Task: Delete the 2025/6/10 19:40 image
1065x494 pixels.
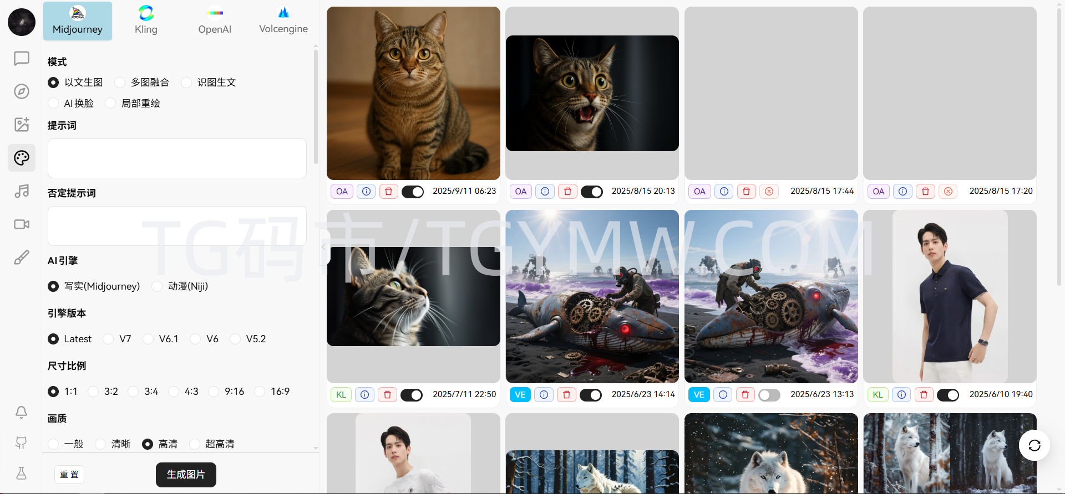Action: click(924, 395)
